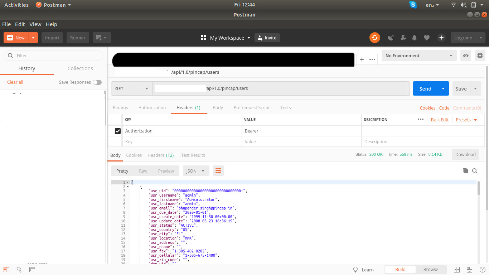The height and width of the screenshot is (275, 489).
Task: Click the Clear all link
Action: coord(15,82)
